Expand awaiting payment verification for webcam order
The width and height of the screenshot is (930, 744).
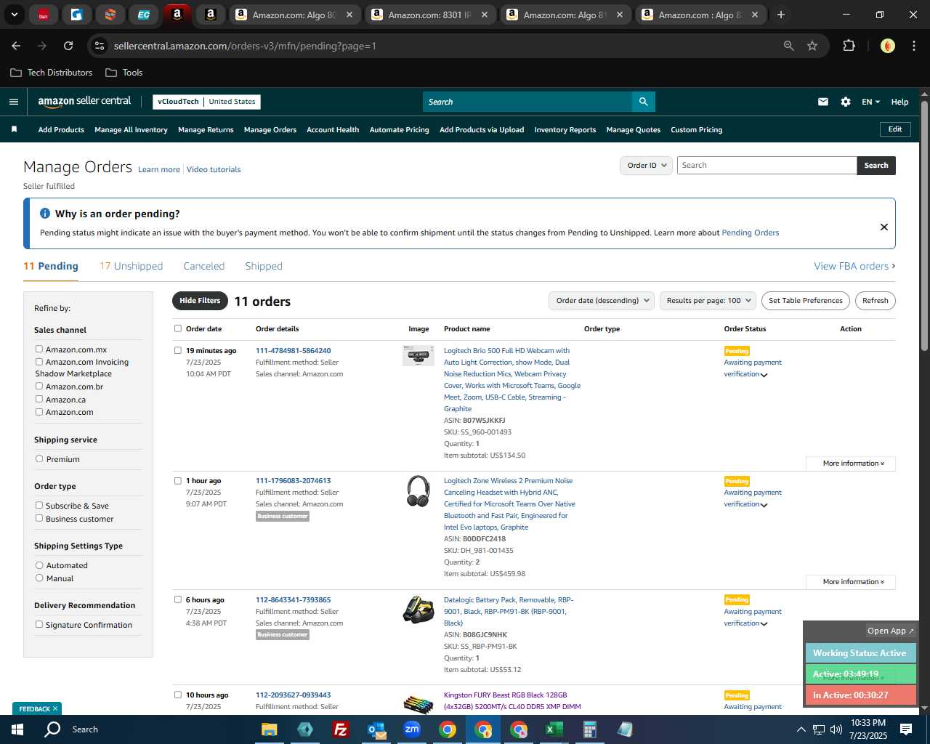point(764,375)
